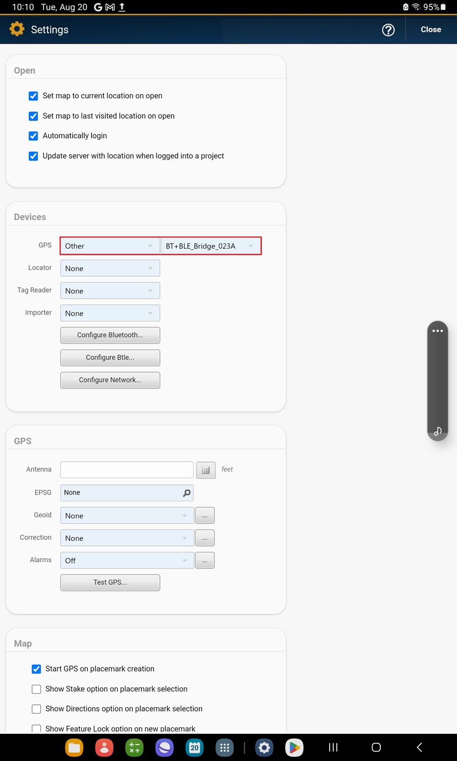Click the EPSG search magnifier icon
The height and width of the screenshot is (761, 457).
point(186,493)
